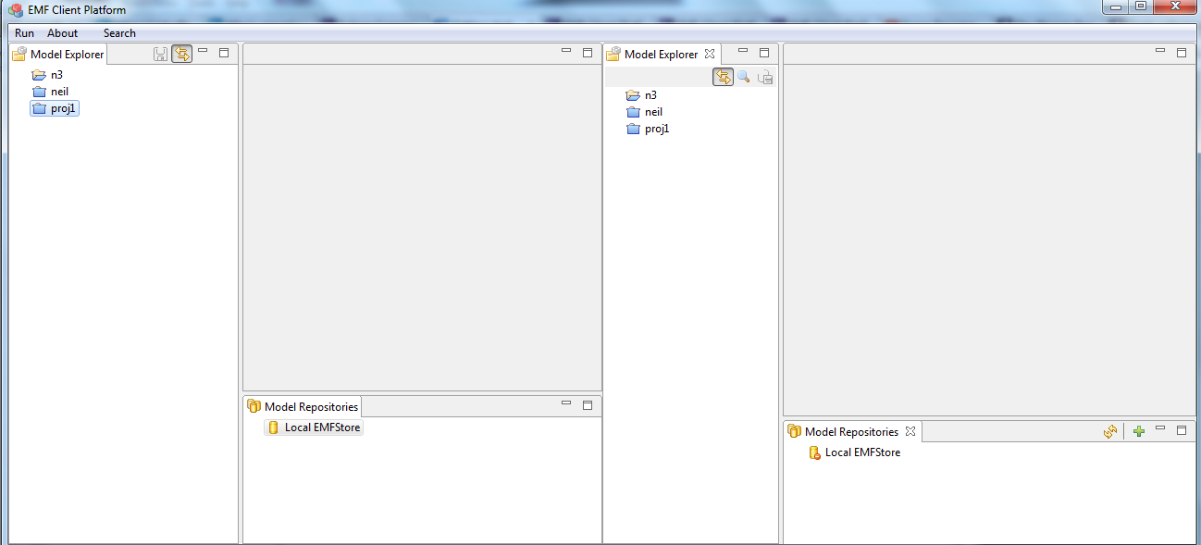Select proj1 project in right Model Explorer
1201x545 pixels.
coord(648,129)
